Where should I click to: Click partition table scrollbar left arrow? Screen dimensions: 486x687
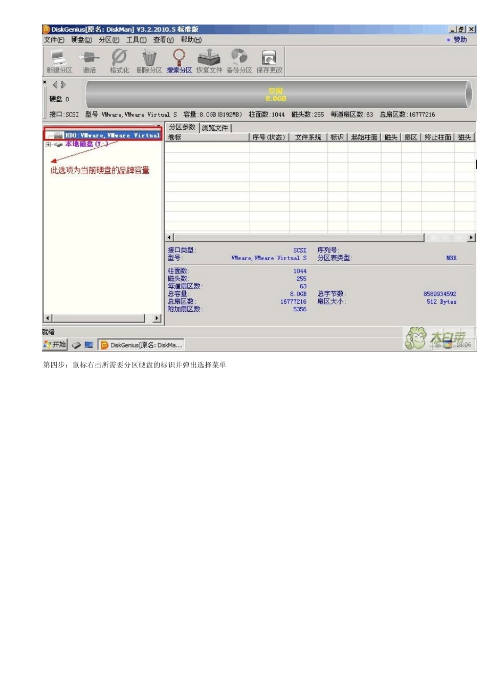[169, 237]
